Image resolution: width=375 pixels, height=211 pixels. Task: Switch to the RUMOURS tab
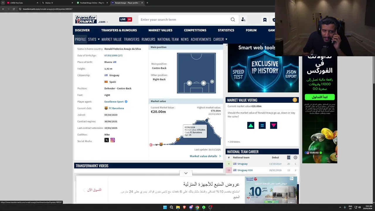tap(148, 39)
